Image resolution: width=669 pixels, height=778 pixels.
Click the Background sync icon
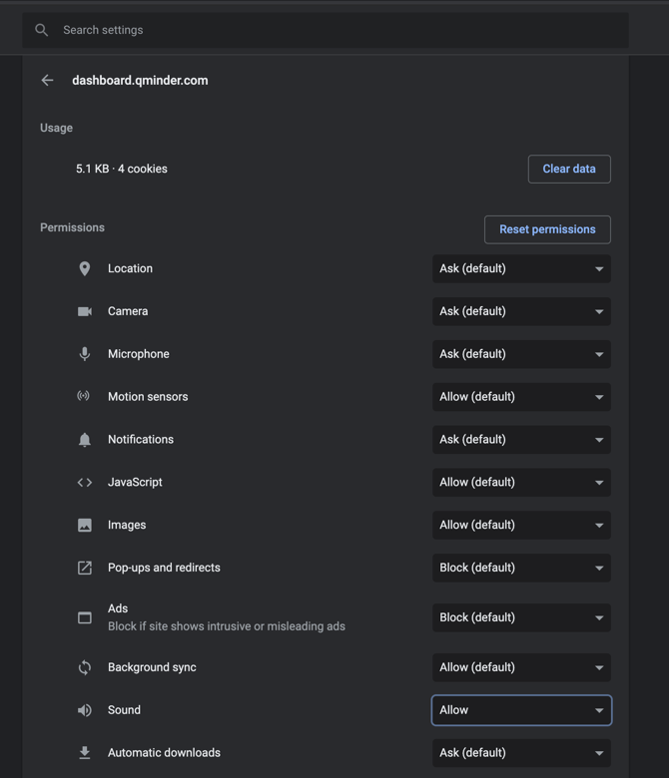click(x=85, y=667)
